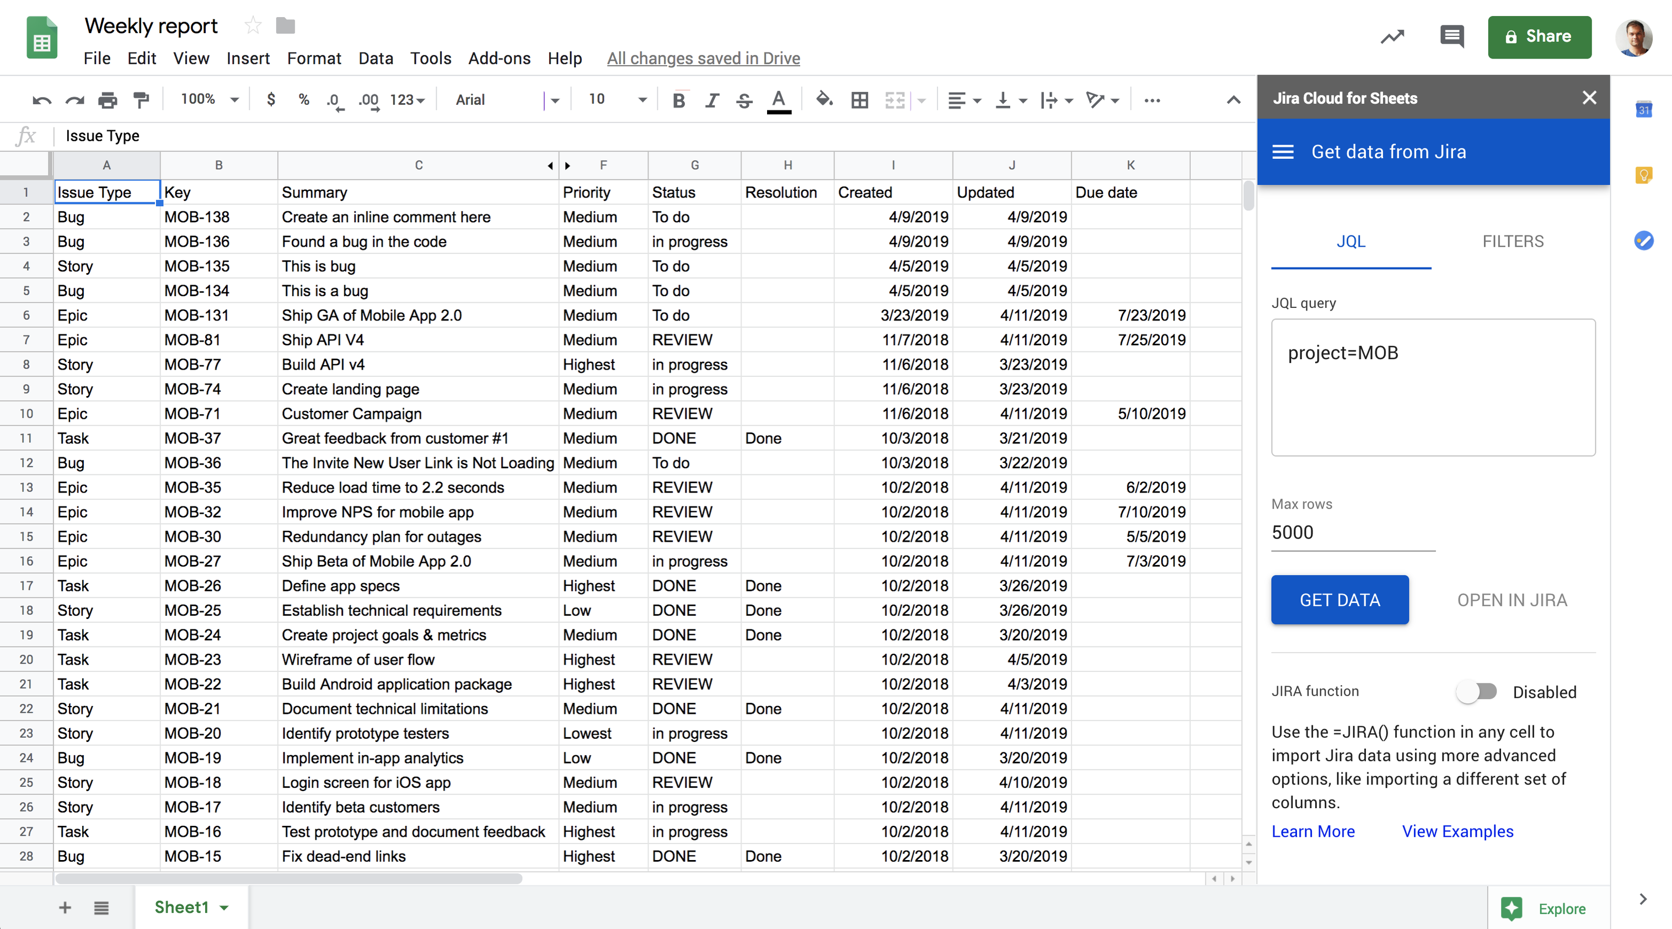Click inside the JQL query field
This screenshot has width=1672, height=929.
point(1433,387)
